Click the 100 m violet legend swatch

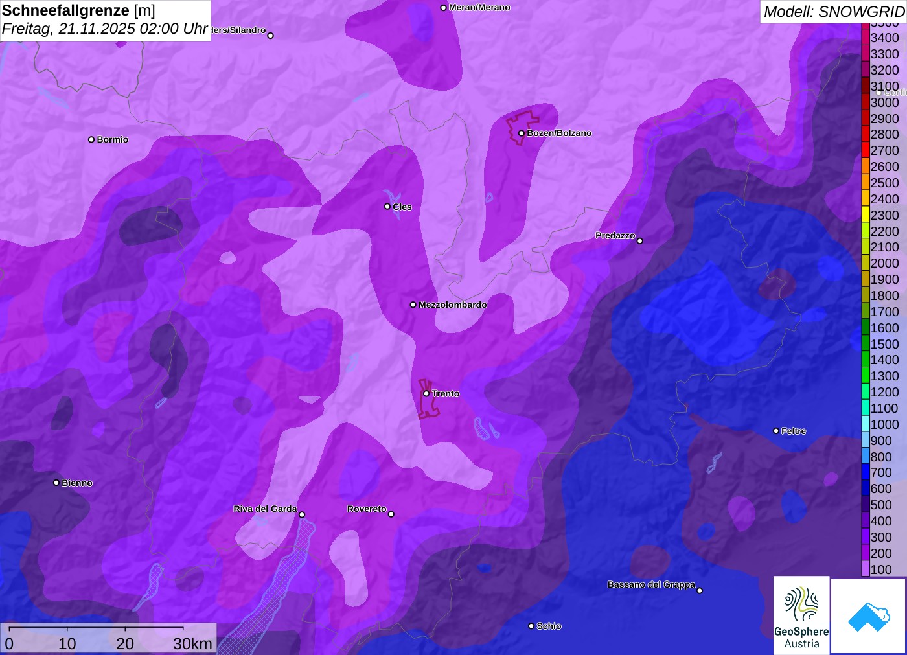click(x=866, y=569)
